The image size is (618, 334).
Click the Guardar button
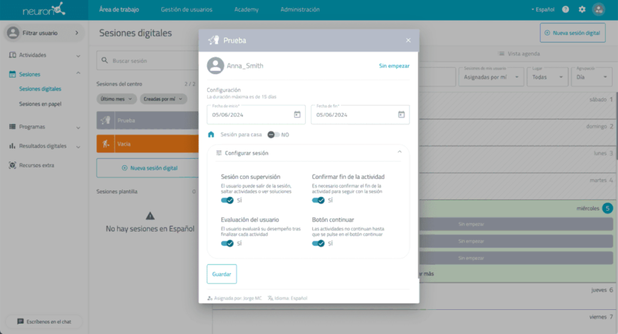pyautogui.click(x=221, y=274)
